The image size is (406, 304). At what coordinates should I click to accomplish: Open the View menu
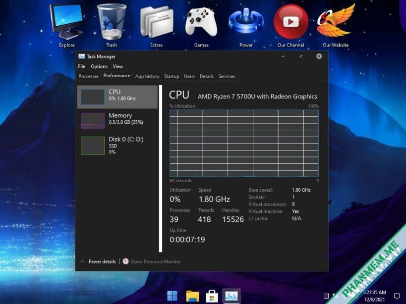[x=118, y=66]
